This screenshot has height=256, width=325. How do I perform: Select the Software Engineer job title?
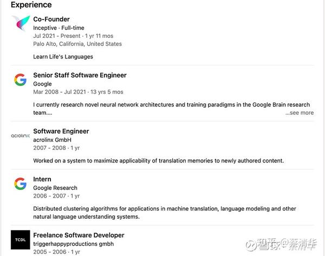click(x=61, y=131)
